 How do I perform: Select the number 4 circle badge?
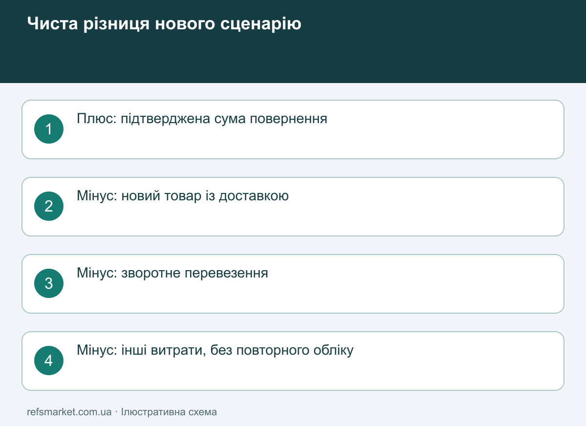[49, 361]
